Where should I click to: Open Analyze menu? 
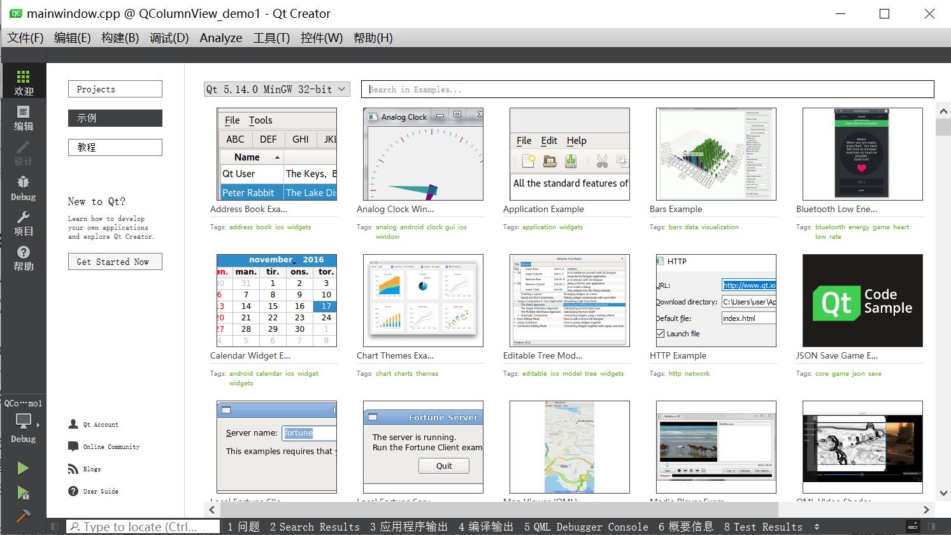(221, 38)
